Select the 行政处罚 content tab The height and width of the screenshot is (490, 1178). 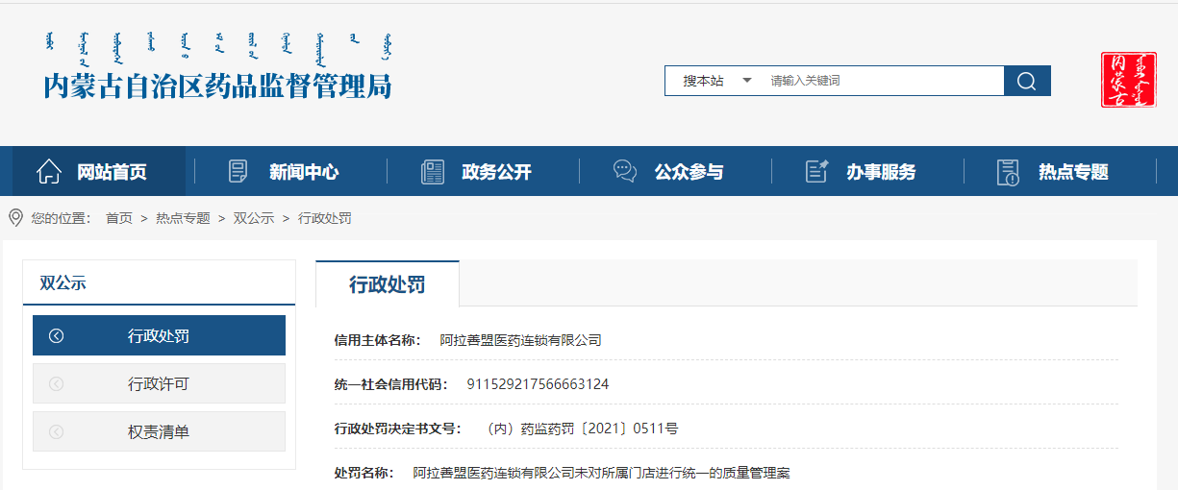click(387, 284)
